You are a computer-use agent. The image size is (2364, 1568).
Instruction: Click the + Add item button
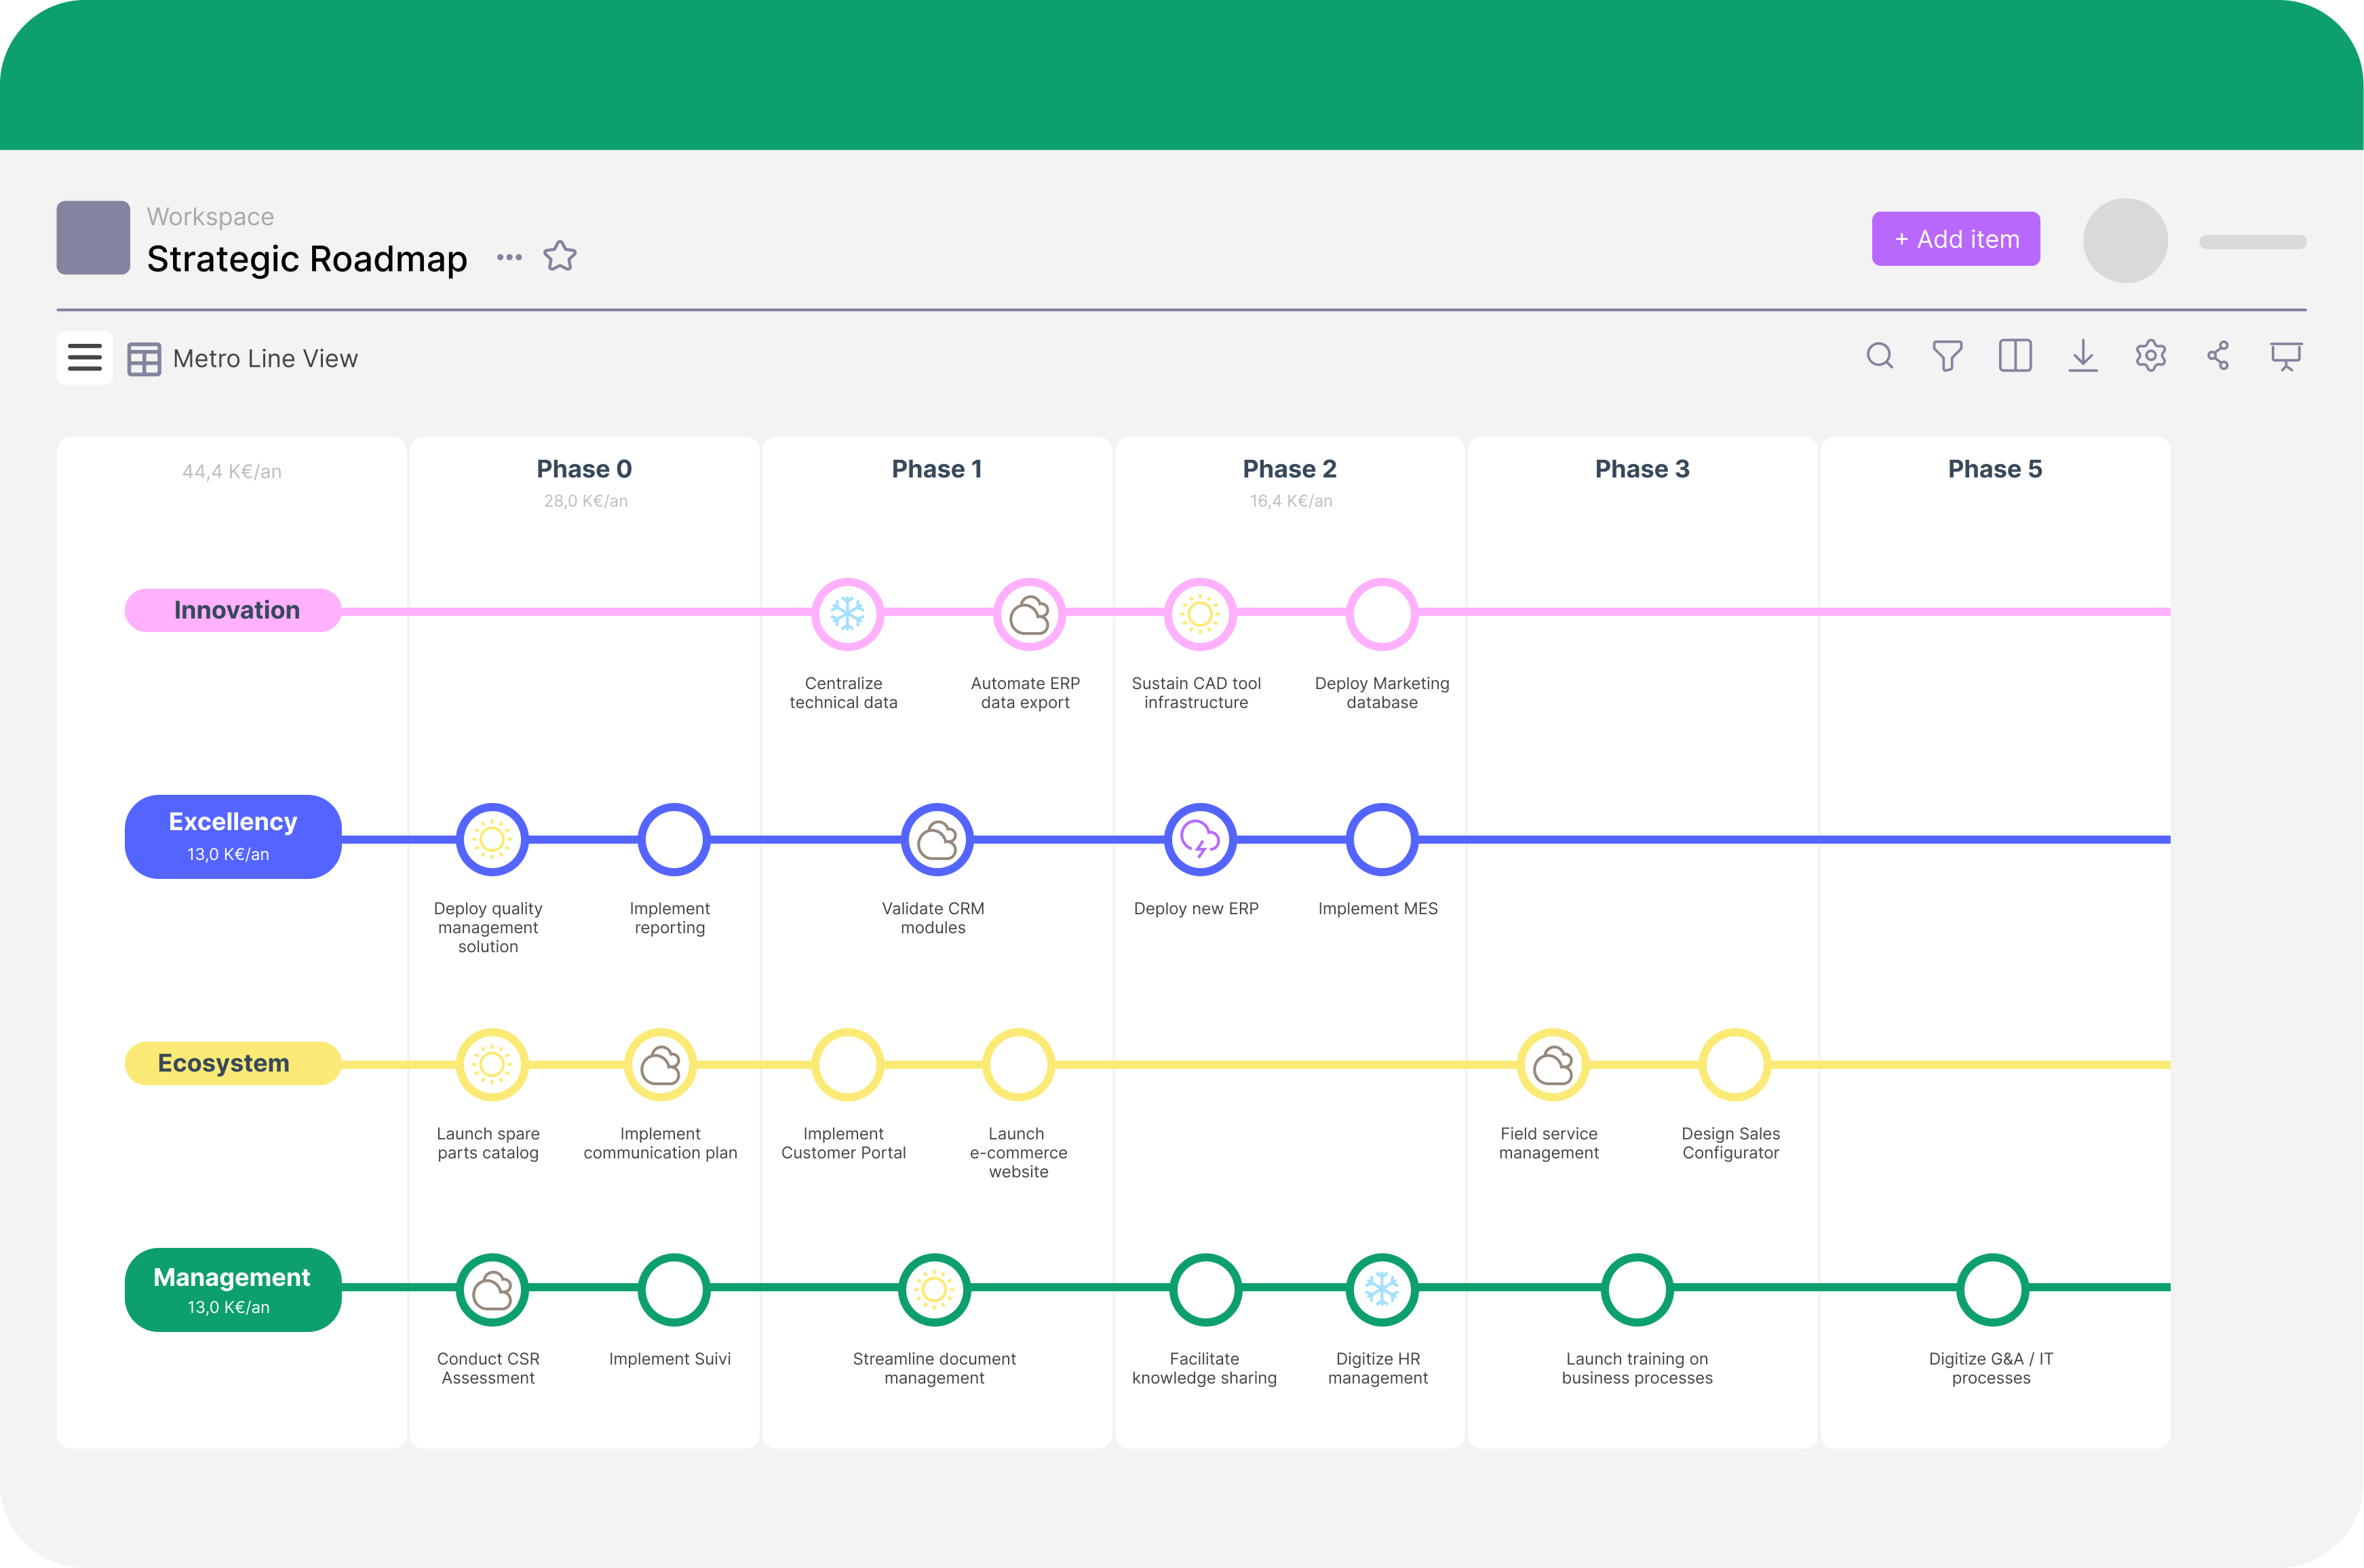pos(1955,239)
